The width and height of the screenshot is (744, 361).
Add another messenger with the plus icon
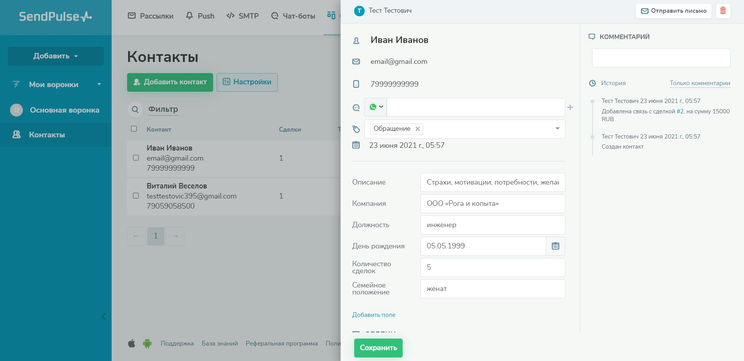[570, 107]
